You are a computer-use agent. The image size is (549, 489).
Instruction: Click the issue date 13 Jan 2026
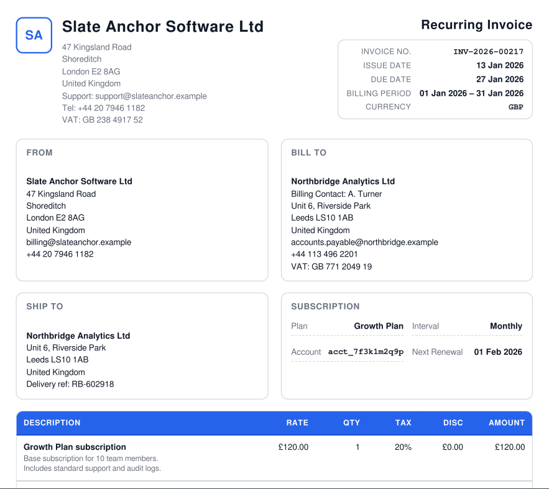pyautogui.click(x=500, y=66)
